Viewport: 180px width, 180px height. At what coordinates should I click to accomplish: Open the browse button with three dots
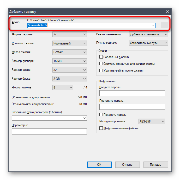(164, 25)
